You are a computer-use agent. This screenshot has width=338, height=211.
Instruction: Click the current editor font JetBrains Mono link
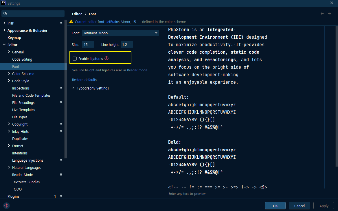pos(105,22)
